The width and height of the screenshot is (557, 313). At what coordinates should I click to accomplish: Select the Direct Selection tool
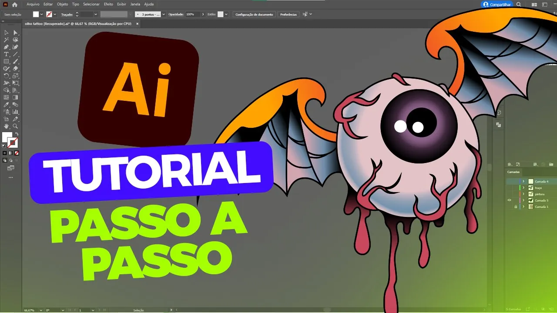point(16,33)
